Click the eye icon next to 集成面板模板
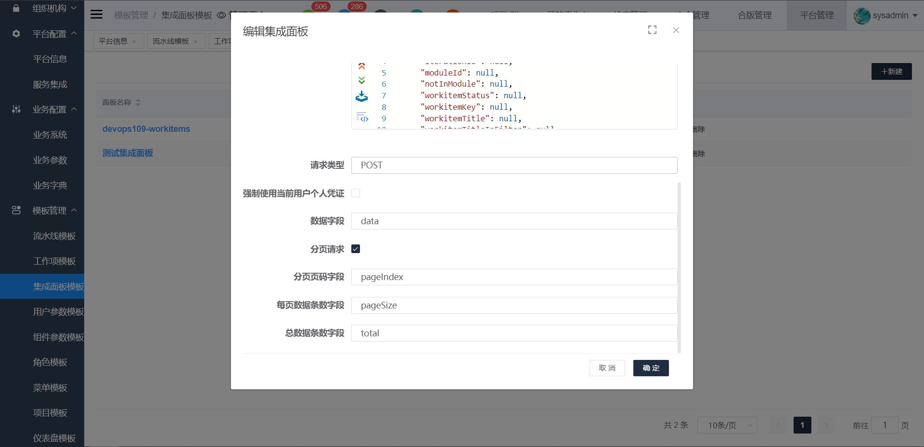The width and height of the screenshot is (924, 447). tap(221, 15)
